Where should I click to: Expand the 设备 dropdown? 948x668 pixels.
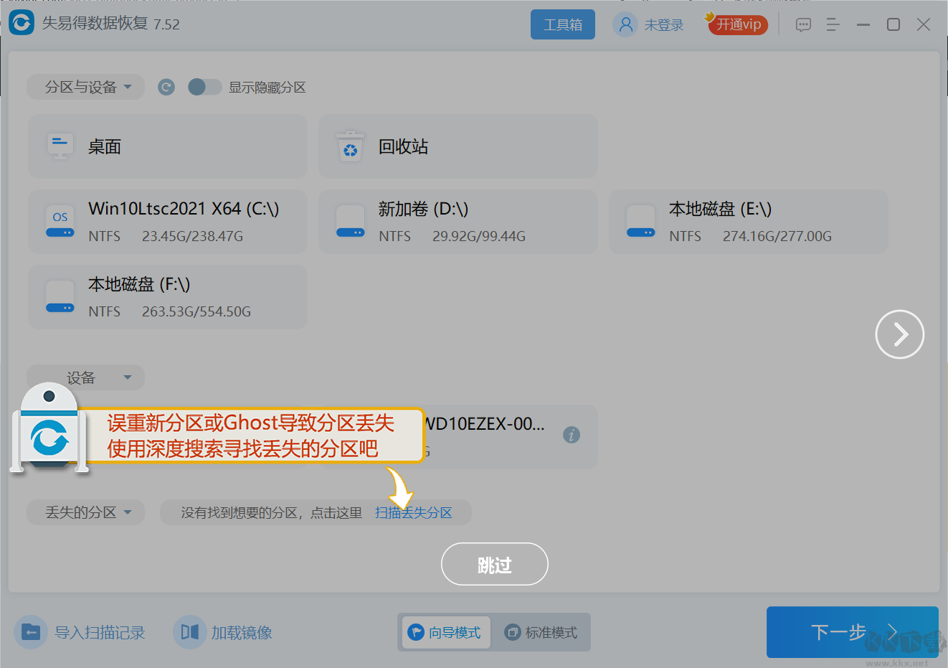[86, 377]
